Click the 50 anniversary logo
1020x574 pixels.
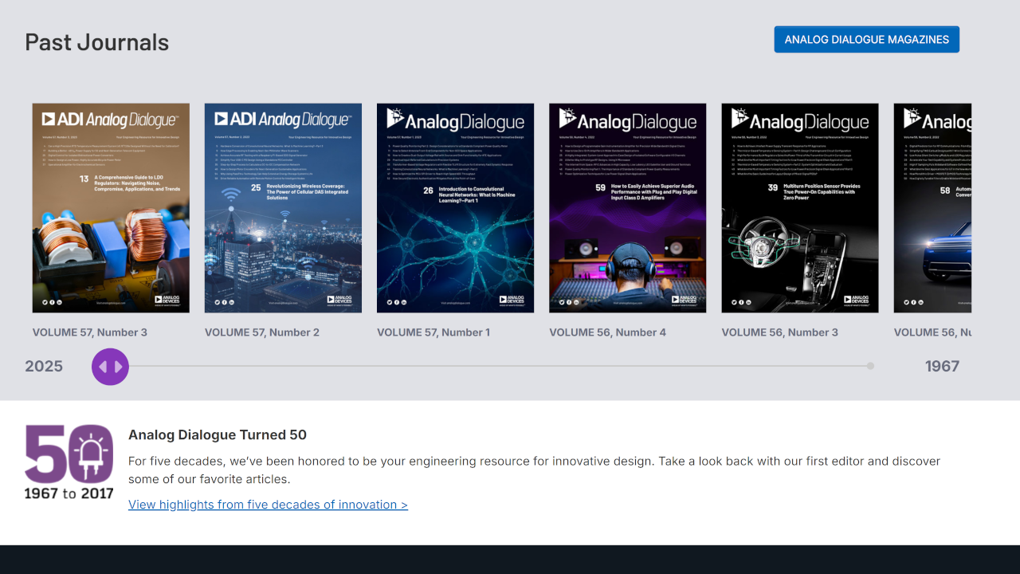pos(69,462)
